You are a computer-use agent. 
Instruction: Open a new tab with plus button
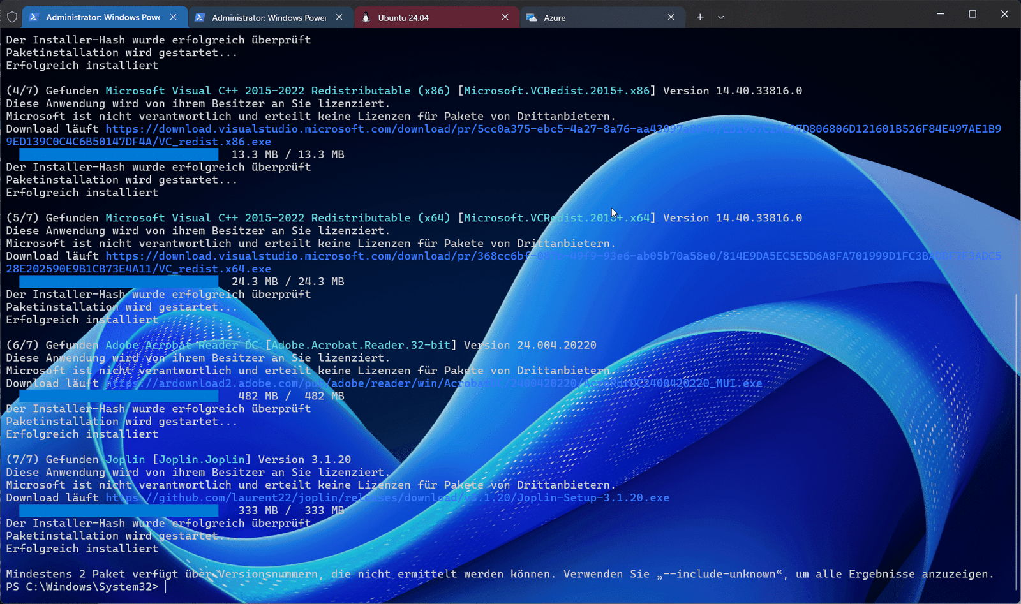click(x=700, y=17)
